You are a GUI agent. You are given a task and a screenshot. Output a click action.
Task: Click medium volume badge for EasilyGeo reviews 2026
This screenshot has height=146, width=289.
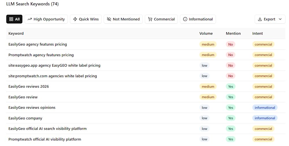208,87
